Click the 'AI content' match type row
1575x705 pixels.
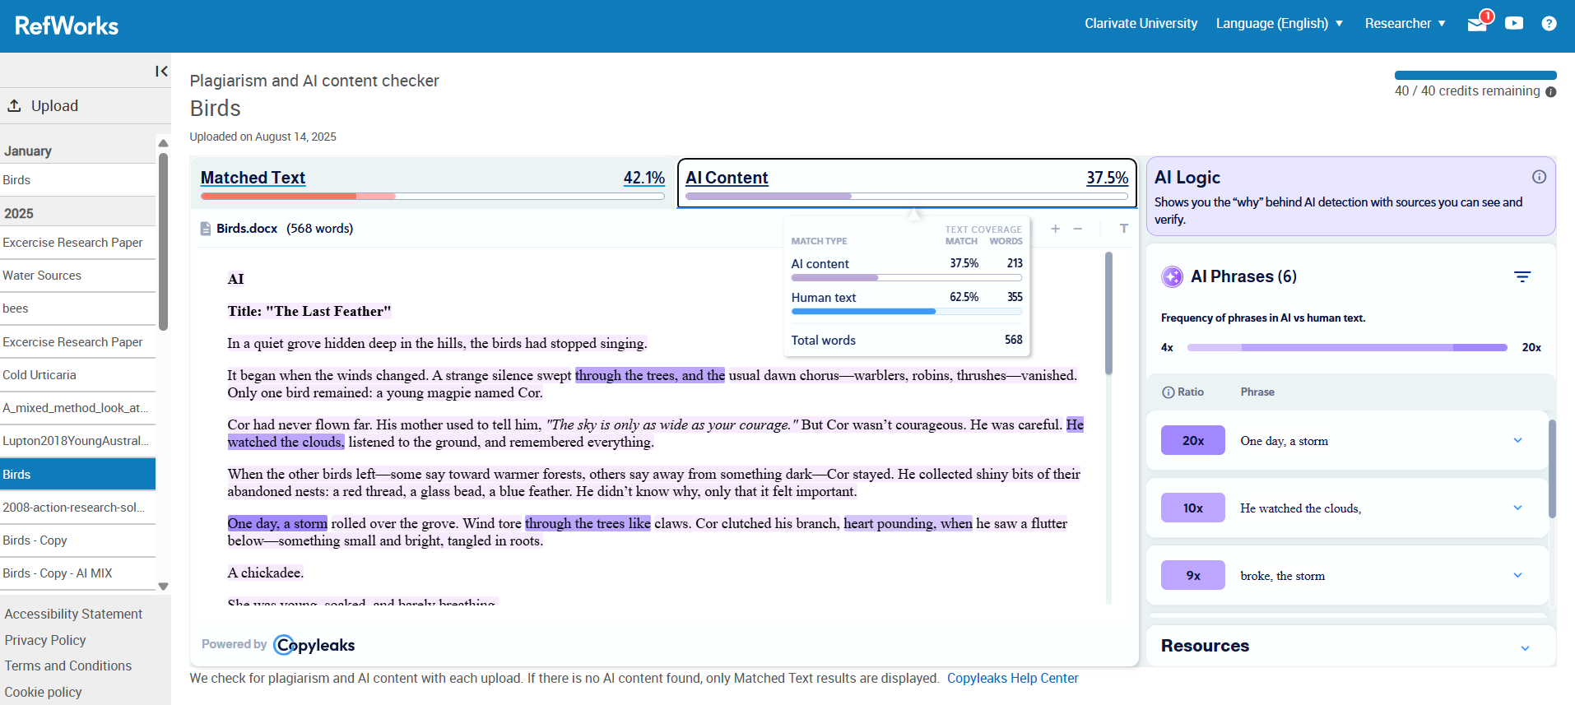point(906,269)
